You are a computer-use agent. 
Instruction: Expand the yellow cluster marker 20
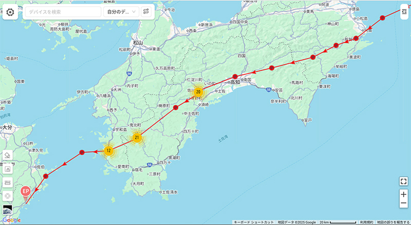(198, 92)
